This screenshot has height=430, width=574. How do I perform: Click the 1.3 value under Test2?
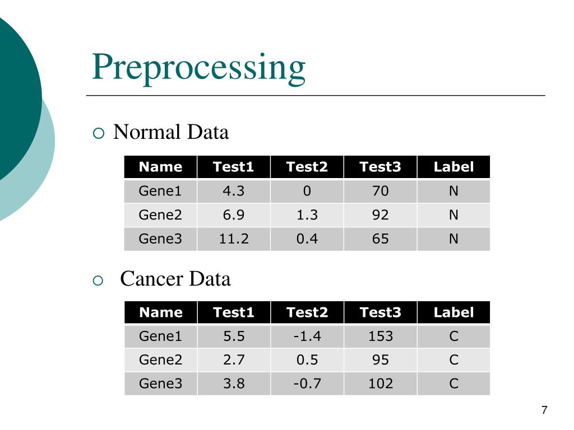pos(307,215)
